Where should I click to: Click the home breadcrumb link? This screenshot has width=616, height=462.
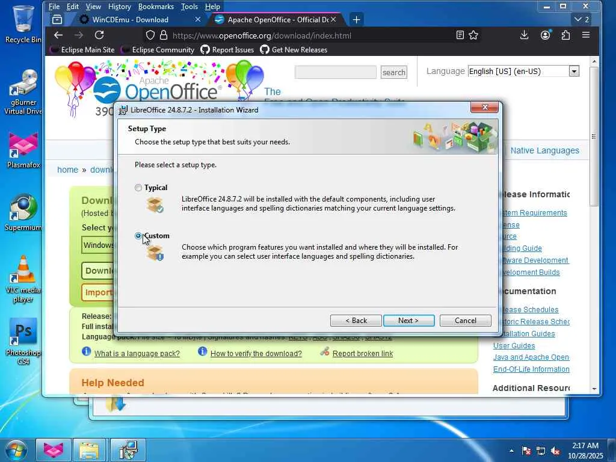67,170
